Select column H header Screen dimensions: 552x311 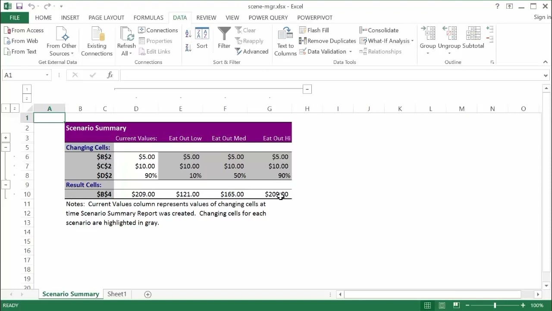(x=307, y=109)
